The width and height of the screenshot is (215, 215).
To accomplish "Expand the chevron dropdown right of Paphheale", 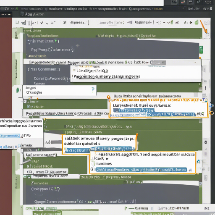I will pos(168,23).
